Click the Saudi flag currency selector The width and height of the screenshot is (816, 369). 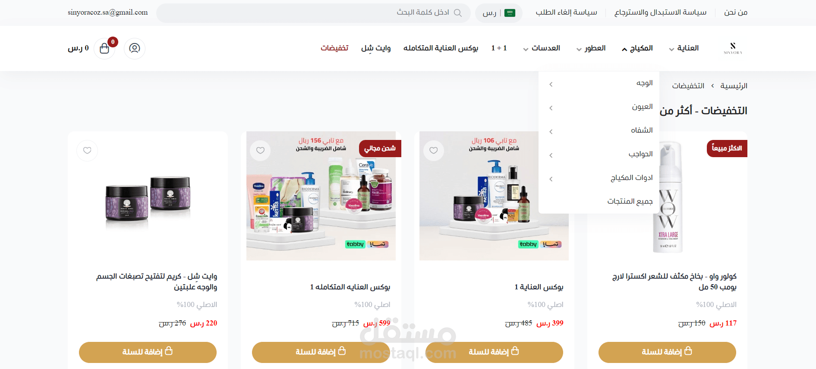[x=499, y=13]
